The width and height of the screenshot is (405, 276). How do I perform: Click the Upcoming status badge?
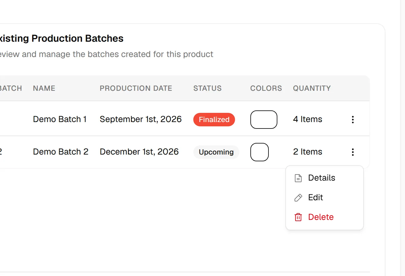[x=216, y=152]
